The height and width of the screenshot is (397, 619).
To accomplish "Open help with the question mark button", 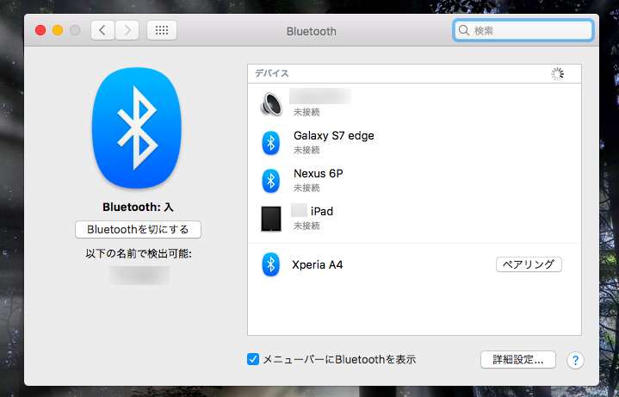I will (x=576, y=360).
